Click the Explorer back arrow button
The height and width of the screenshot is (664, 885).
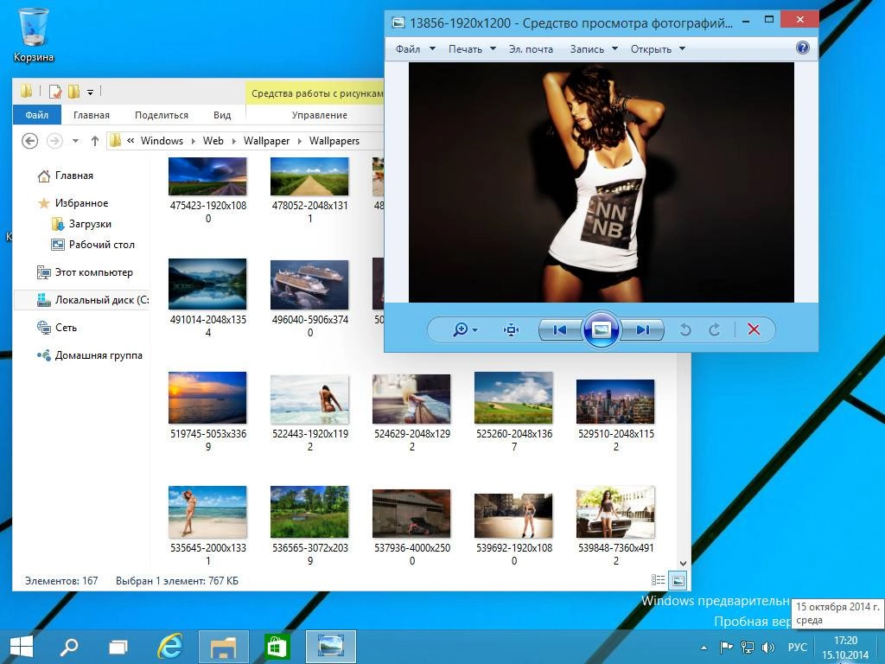pyautogui.click(x=30, y=141)
